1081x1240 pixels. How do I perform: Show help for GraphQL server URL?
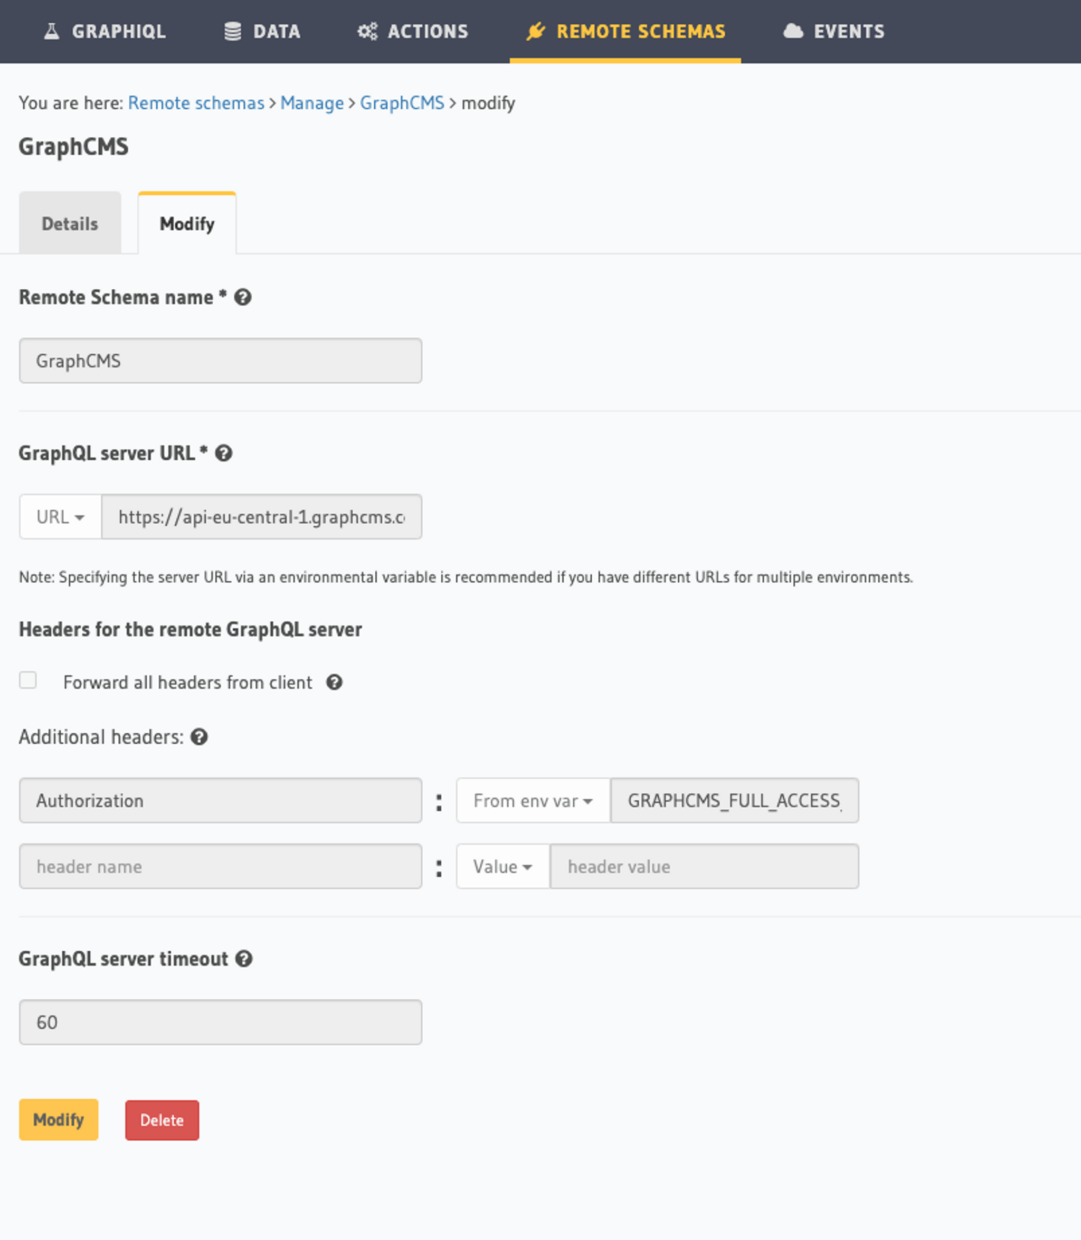coord(224,453)
